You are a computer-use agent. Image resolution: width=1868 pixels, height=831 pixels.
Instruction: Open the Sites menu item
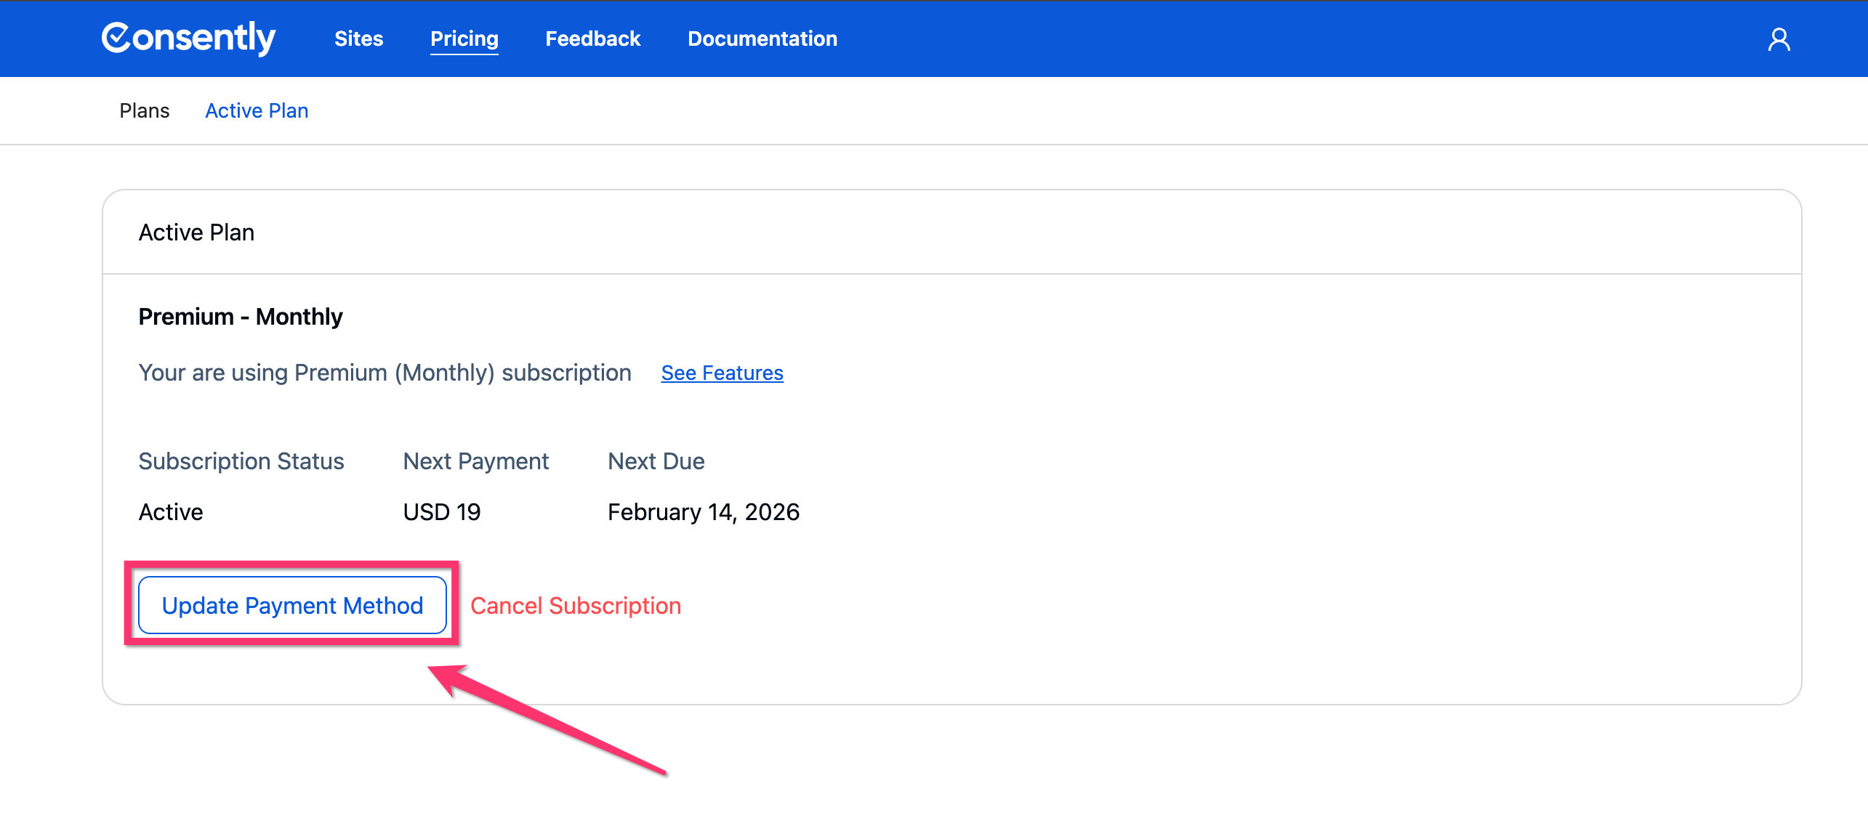358,38
